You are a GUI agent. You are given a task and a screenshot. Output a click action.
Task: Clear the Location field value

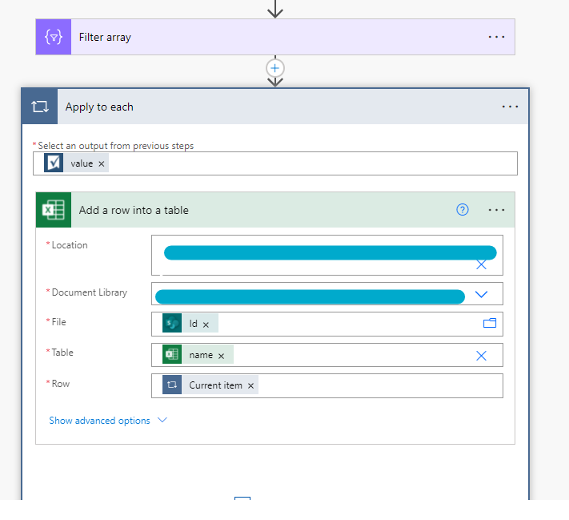point(481,264)
